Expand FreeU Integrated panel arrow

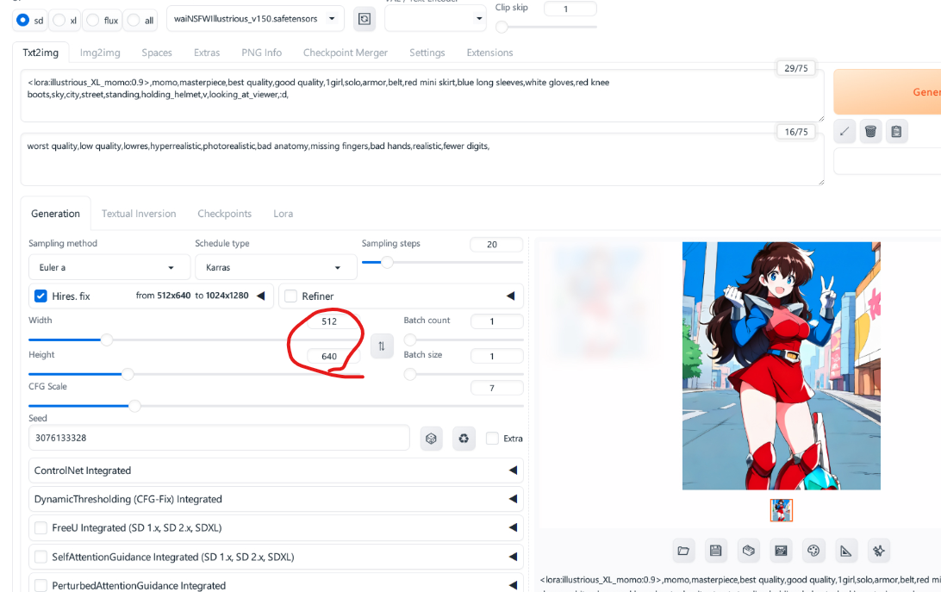point(513,527)
